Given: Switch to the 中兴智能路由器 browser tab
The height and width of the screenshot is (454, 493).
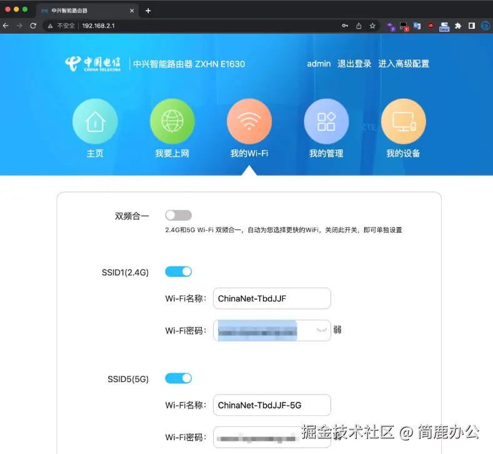Looking at the screenshot, I should (x=87, y=11).
